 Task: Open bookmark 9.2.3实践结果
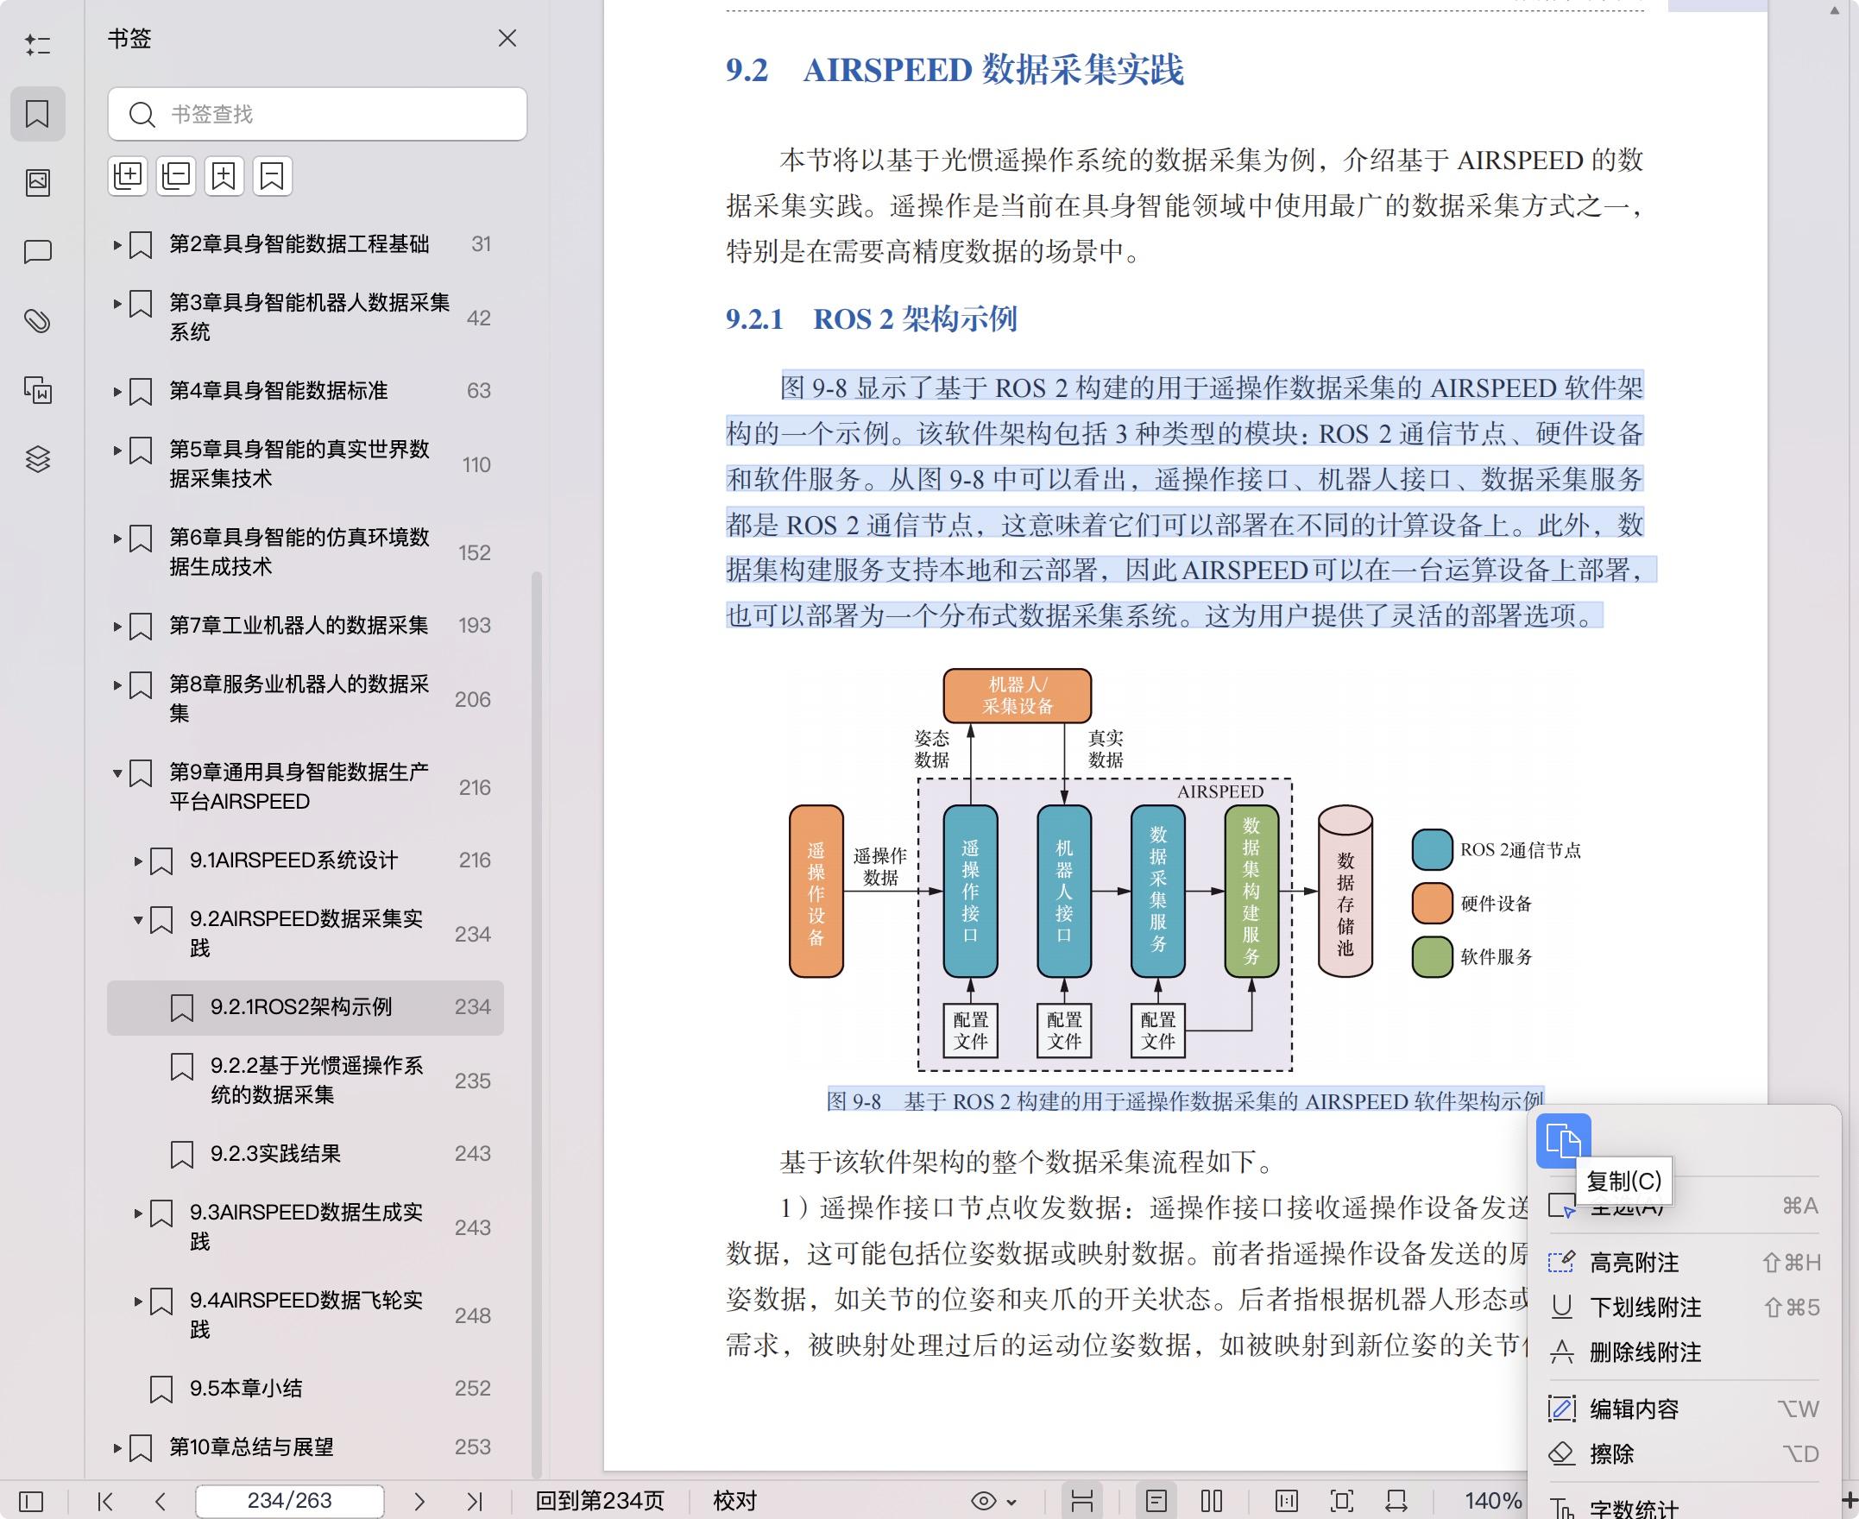[306, 1154]
